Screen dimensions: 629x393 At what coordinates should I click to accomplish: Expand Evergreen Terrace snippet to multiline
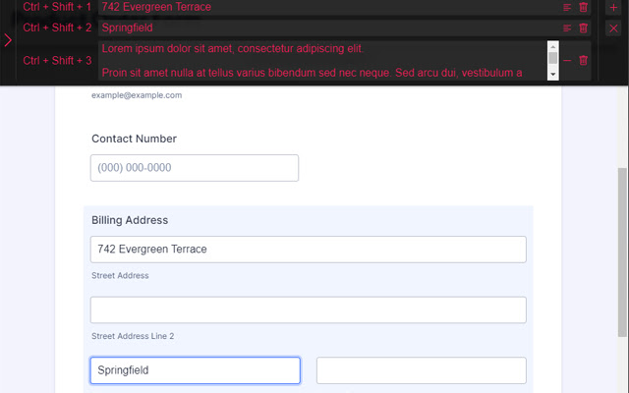(x=567, y=7)
